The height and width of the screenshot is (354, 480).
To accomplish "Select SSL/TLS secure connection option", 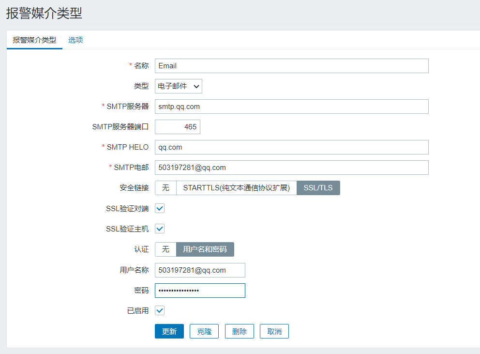I will click(318, 188).
